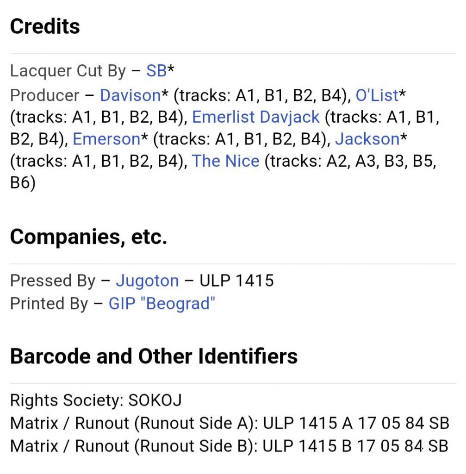Viewport: 466px width, 474px height.
Task: Click the Runout Side A matrix line
Action: [x=229, y=423]
